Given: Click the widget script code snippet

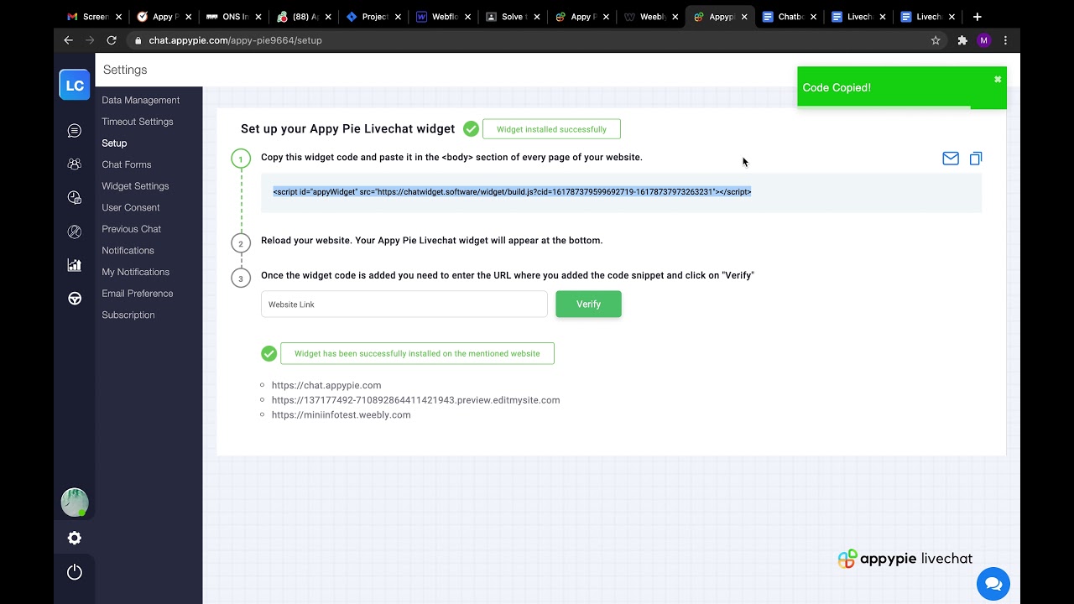Looking at the screenshot, I should coord(512,192).
